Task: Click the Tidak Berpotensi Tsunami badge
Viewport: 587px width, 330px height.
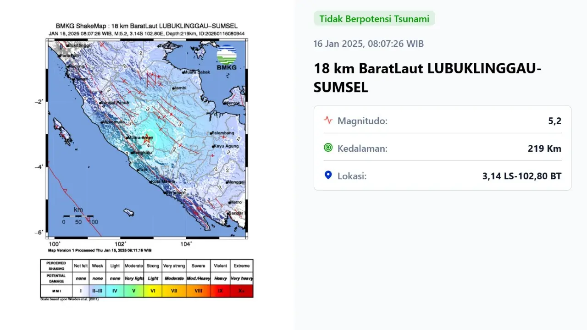Action: pyautogui.click(x=374, y=19)
